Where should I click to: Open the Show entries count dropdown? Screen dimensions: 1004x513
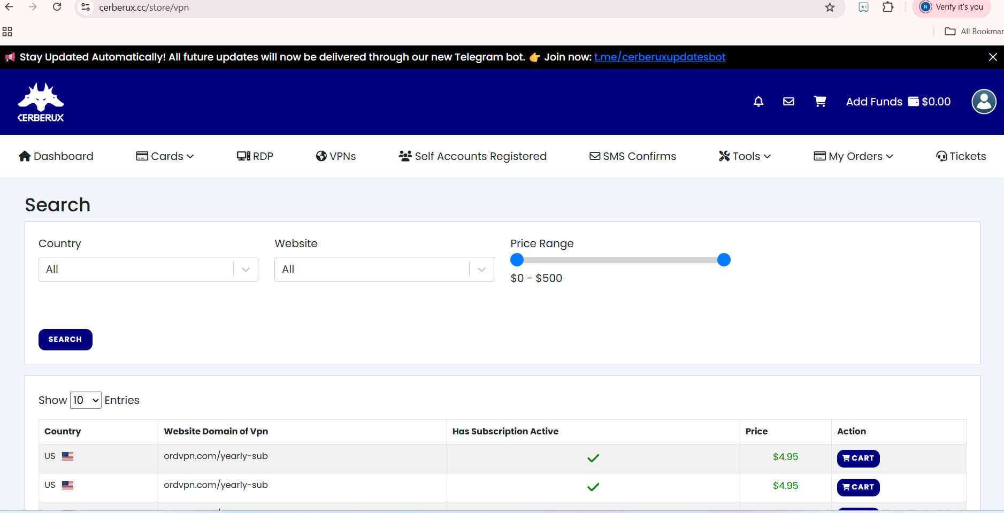86,400
